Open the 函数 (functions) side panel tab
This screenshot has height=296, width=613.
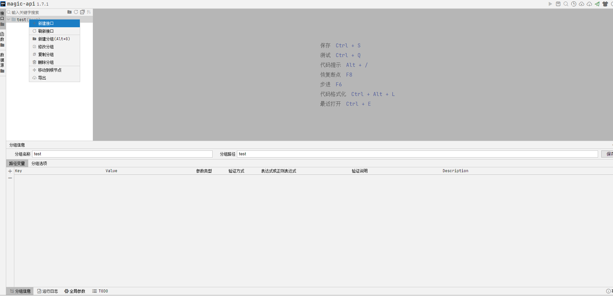[2, 39]
